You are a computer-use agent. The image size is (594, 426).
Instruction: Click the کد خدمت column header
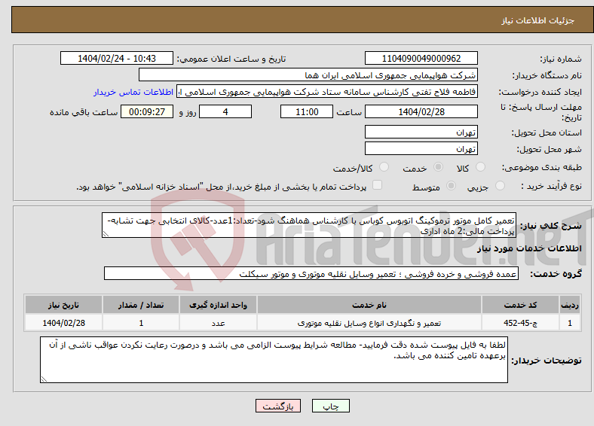point(521,305)
